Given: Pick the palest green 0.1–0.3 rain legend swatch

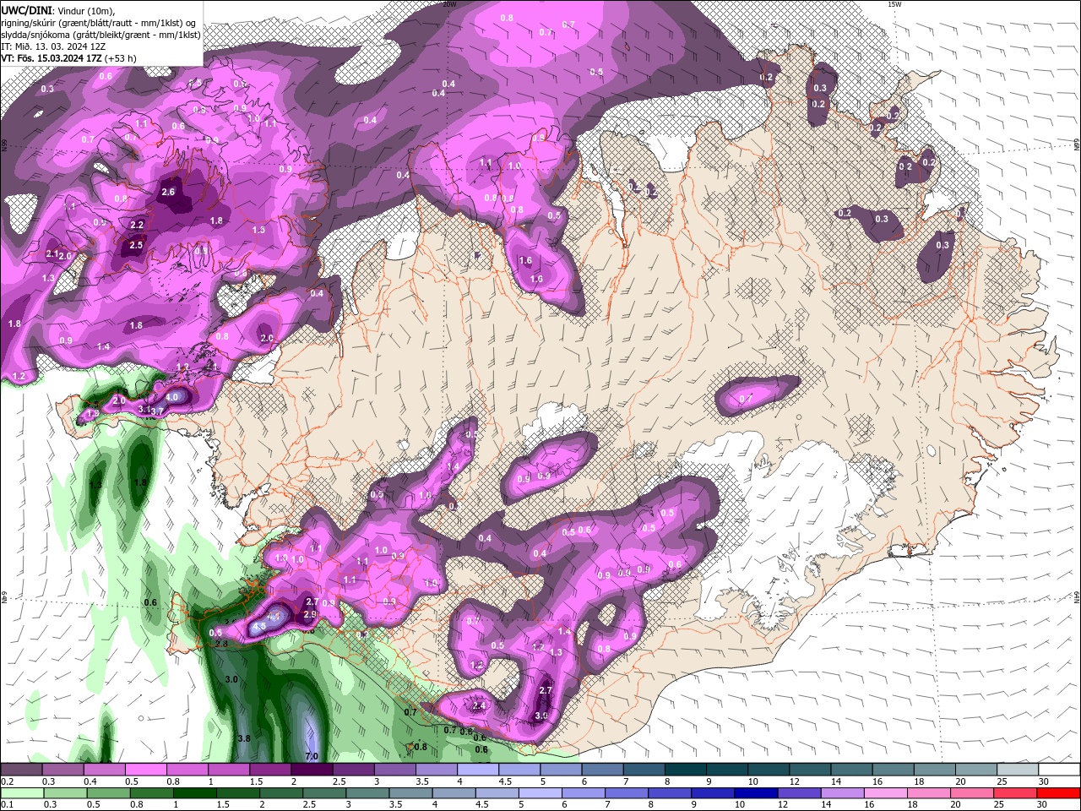Looking at the screenshot, I should point(22,792).
